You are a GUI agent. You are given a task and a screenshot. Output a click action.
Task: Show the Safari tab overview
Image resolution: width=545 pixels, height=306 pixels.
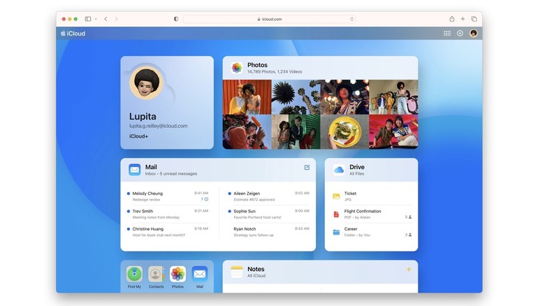pos(474,19)
